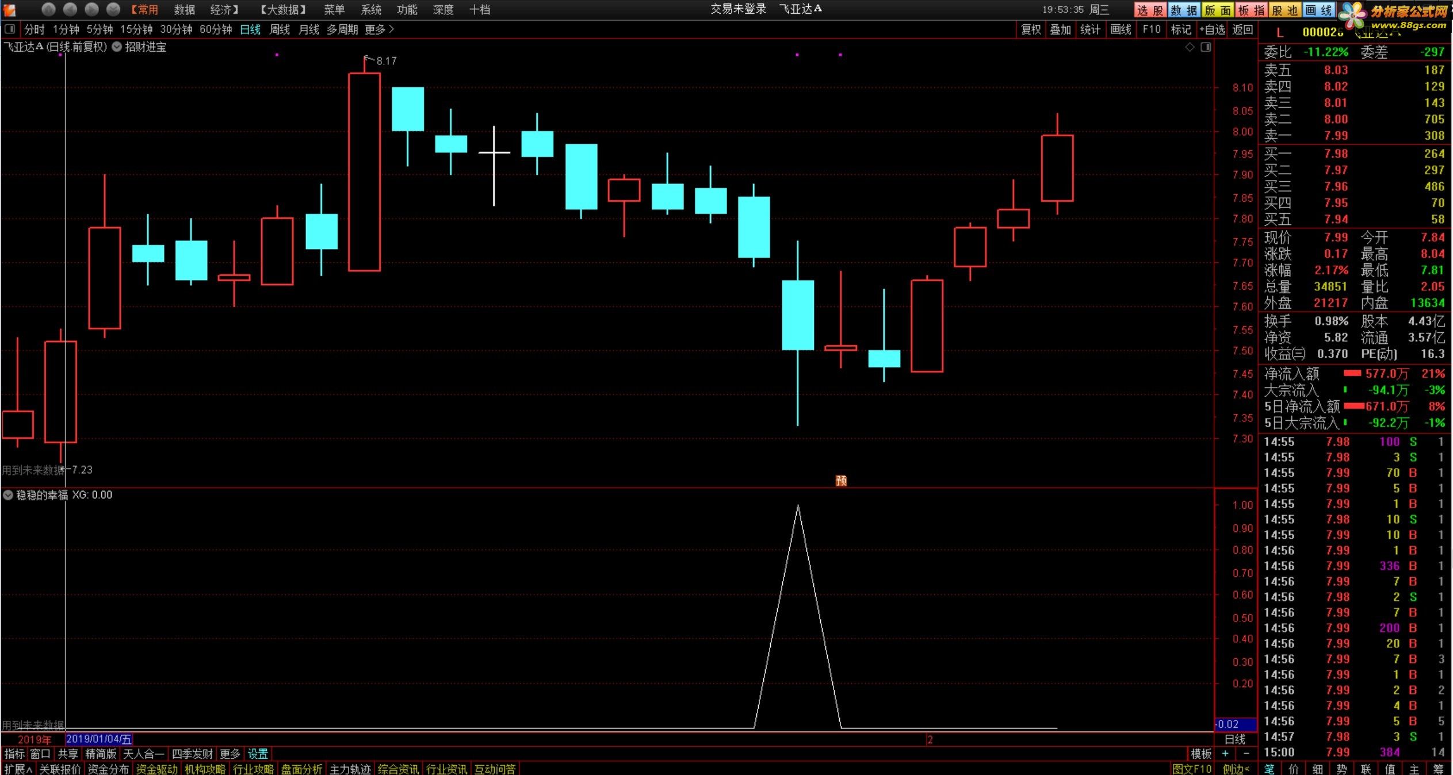The image size is (1453, 775).
Task: Switch to 月线 period tab
Action: [309, 29]
